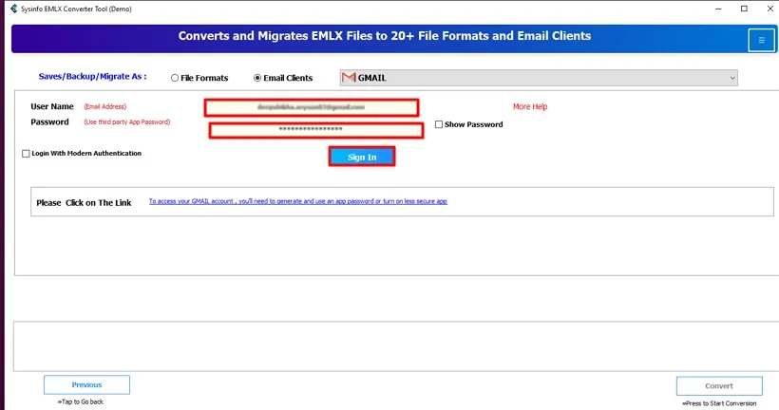Click the 'Please Click on The Link' text
Viewport: 779px width, 410px height.
click(x=84, y=202)
